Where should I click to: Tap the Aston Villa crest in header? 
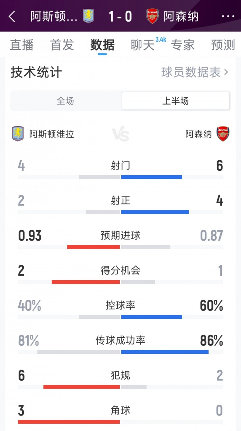click(x=88, y=16)
